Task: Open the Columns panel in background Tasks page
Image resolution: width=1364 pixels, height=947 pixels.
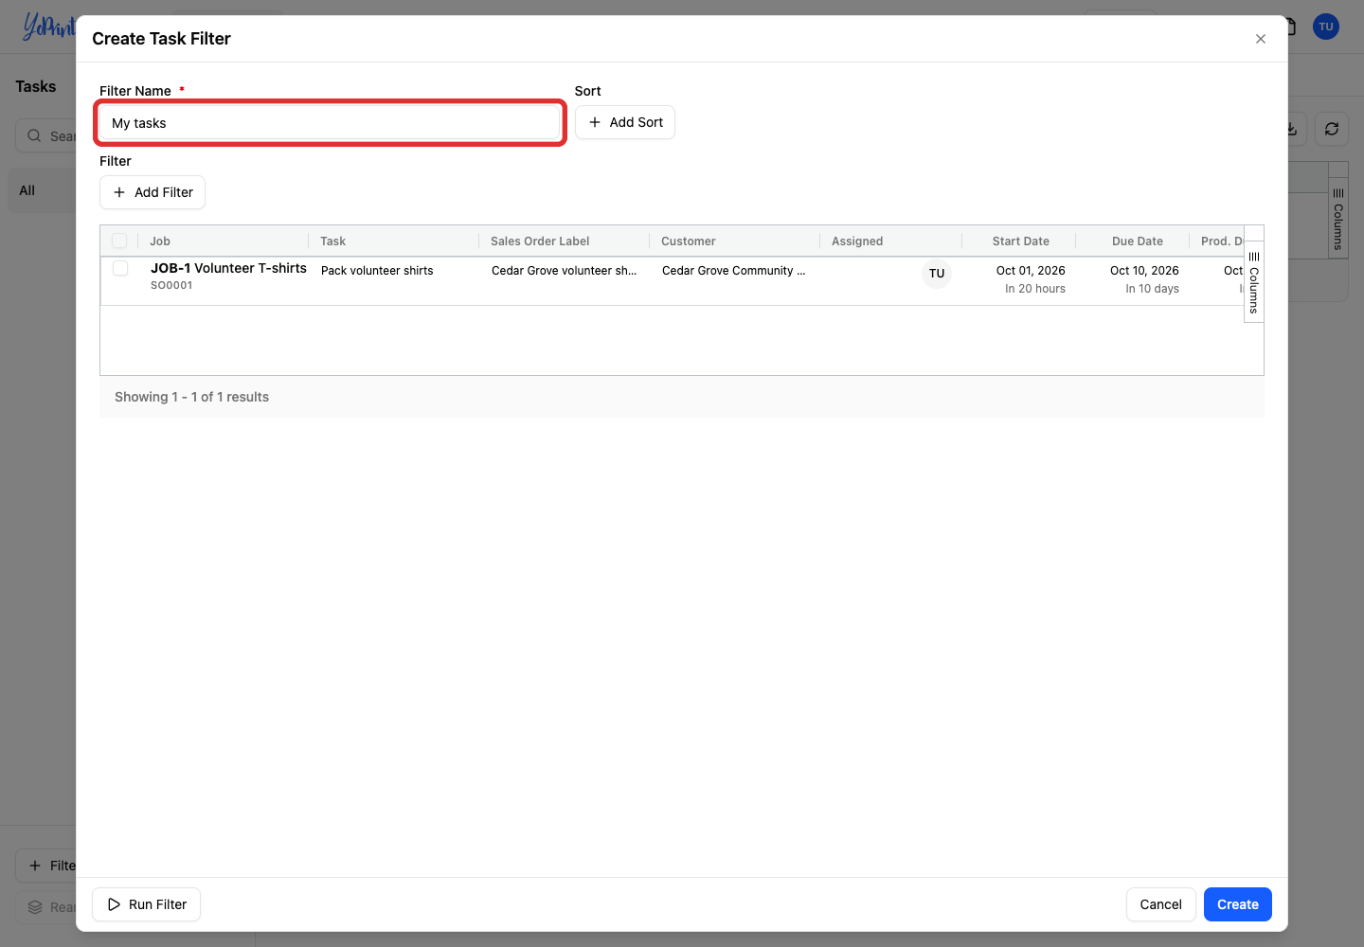Action: pyautogui.click(x=1337, y=218)
